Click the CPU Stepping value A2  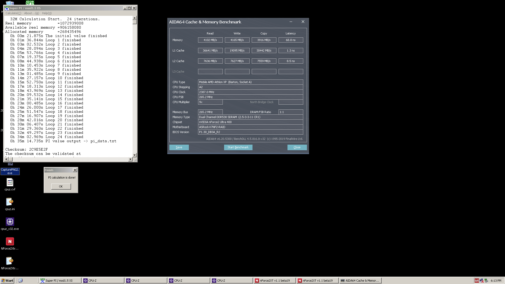click(250, 87)
